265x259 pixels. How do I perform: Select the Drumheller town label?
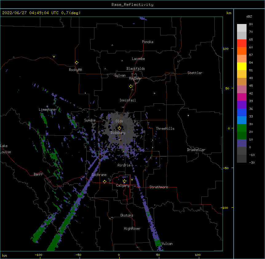(196, 150)
